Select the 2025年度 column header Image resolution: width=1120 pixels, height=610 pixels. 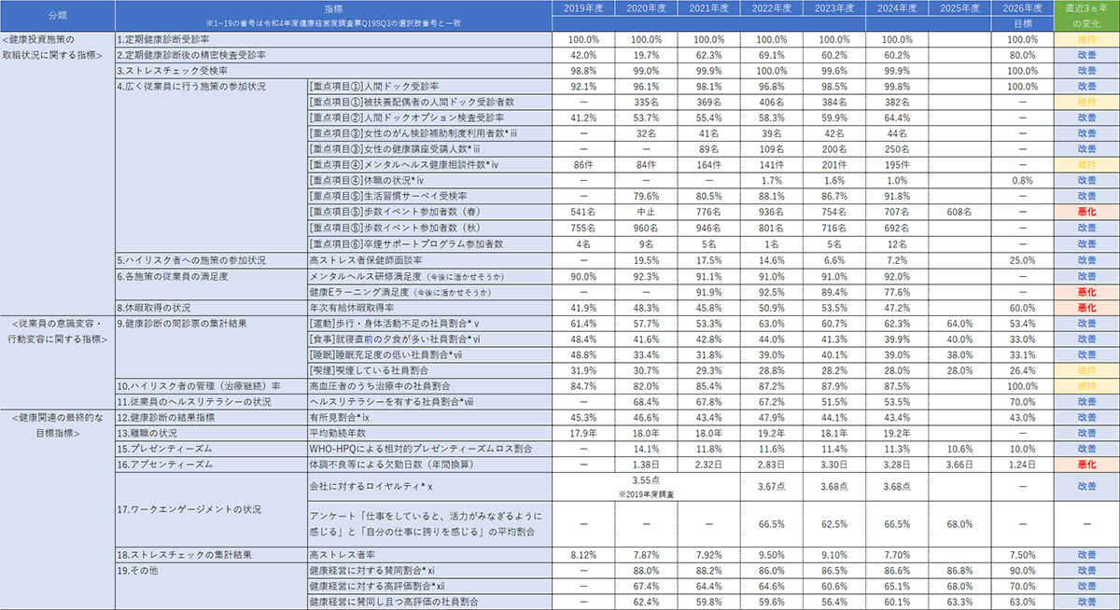click(x=959, y=8)
